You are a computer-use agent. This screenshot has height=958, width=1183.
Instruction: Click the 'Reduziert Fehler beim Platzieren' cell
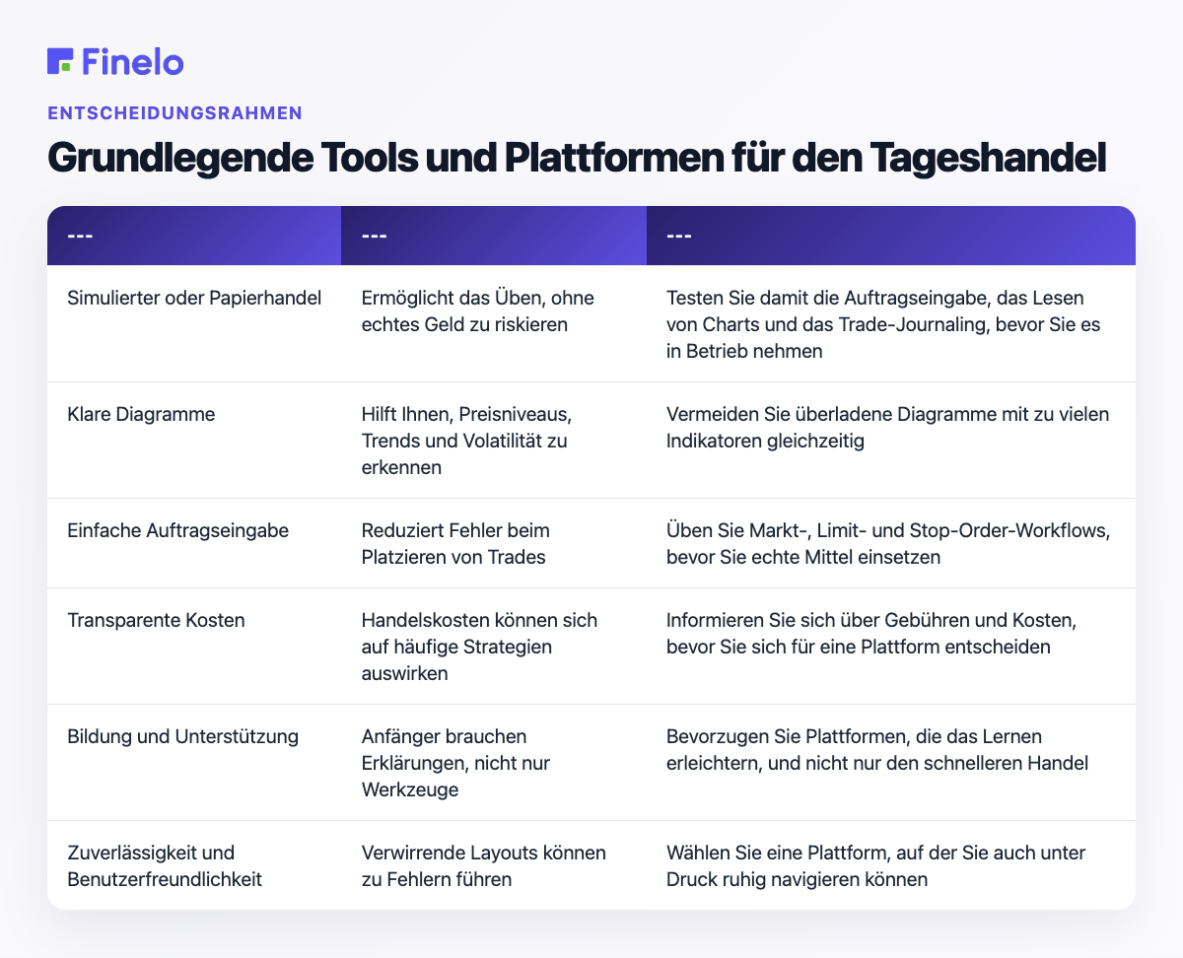pos(494,543)
